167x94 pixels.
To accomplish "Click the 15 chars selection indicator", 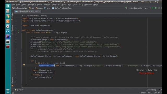I will pyautogui.click(x=142, y=93).
